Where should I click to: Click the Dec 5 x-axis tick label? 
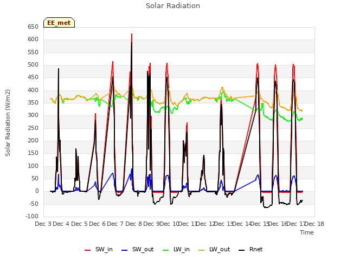pyautogui.click(x=79, y=224)
